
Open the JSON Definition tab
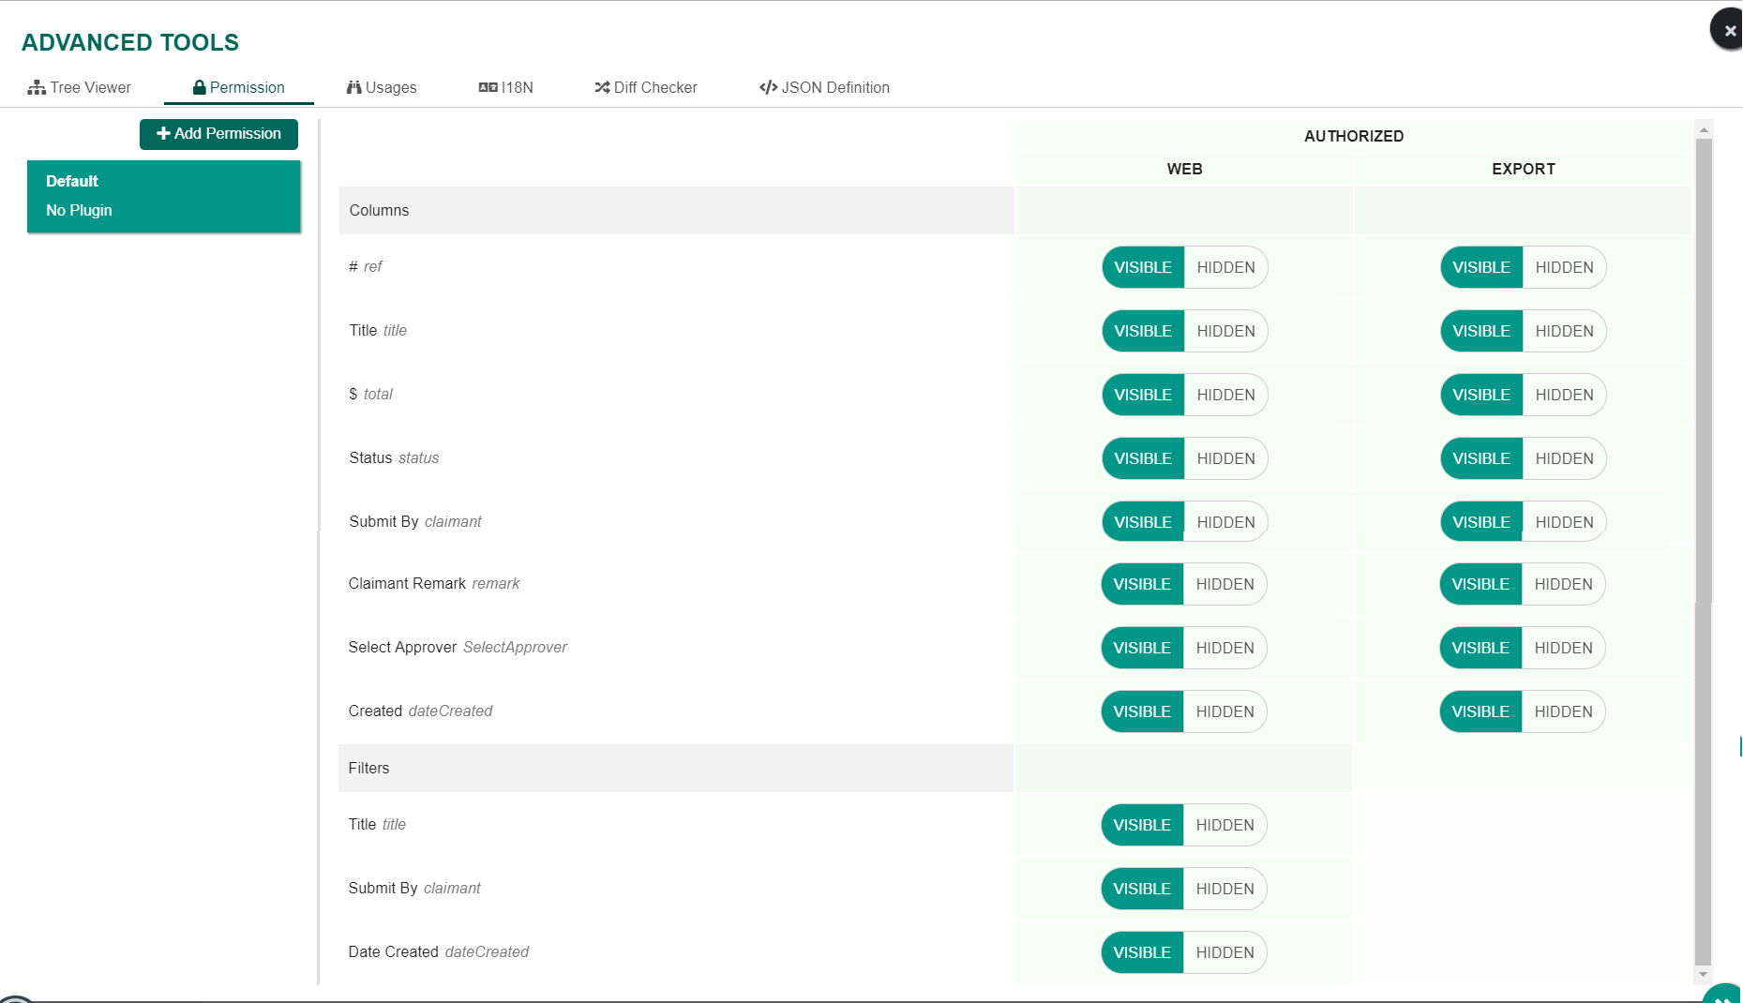coord(825,87)
